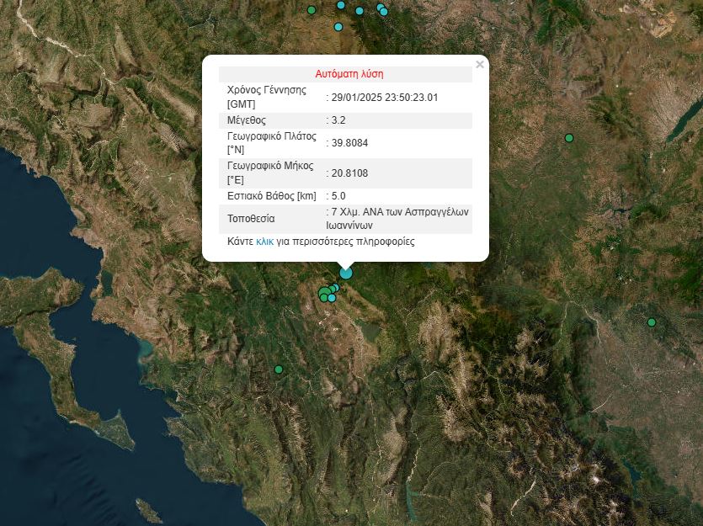Select the green earthquake marker right of the popup
This screenshot has width=703, height=526.
pos(569,138)
